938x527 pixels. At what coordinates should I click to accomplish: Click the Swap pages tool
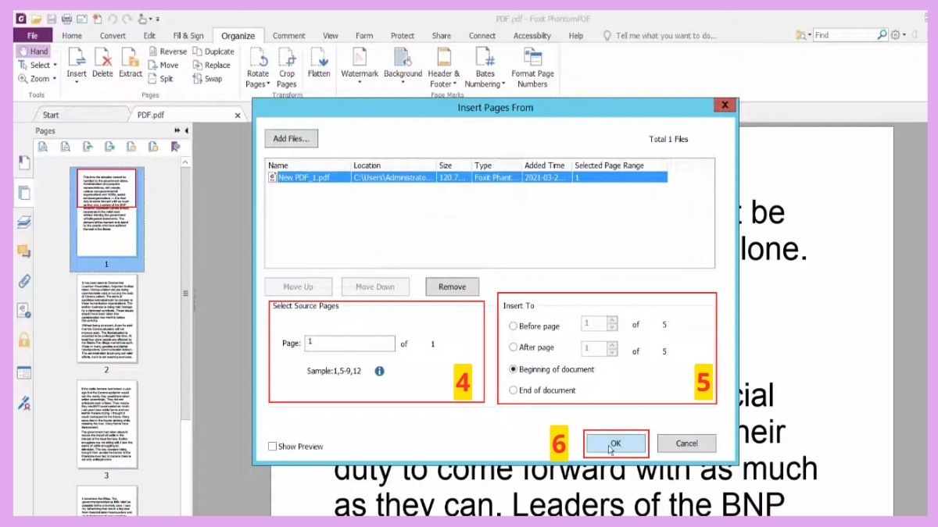coord(208,78)
